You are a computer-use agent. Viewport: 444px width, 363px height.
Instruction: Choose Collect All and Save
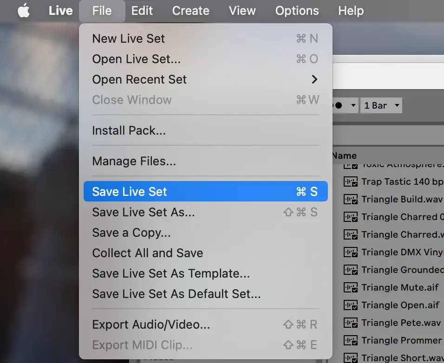tap(148, 253)
